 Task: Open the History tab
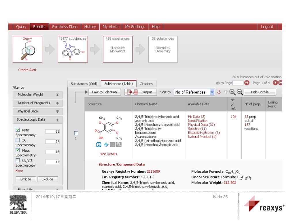(90, 27)
